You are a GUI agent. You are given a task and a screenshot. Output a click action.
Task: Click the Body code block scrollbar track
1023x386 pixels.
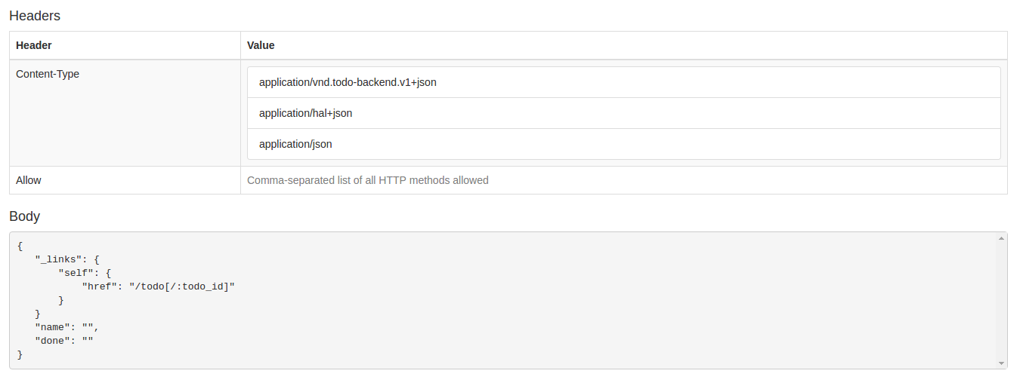pyautogui.click(x=1001, y=301)
